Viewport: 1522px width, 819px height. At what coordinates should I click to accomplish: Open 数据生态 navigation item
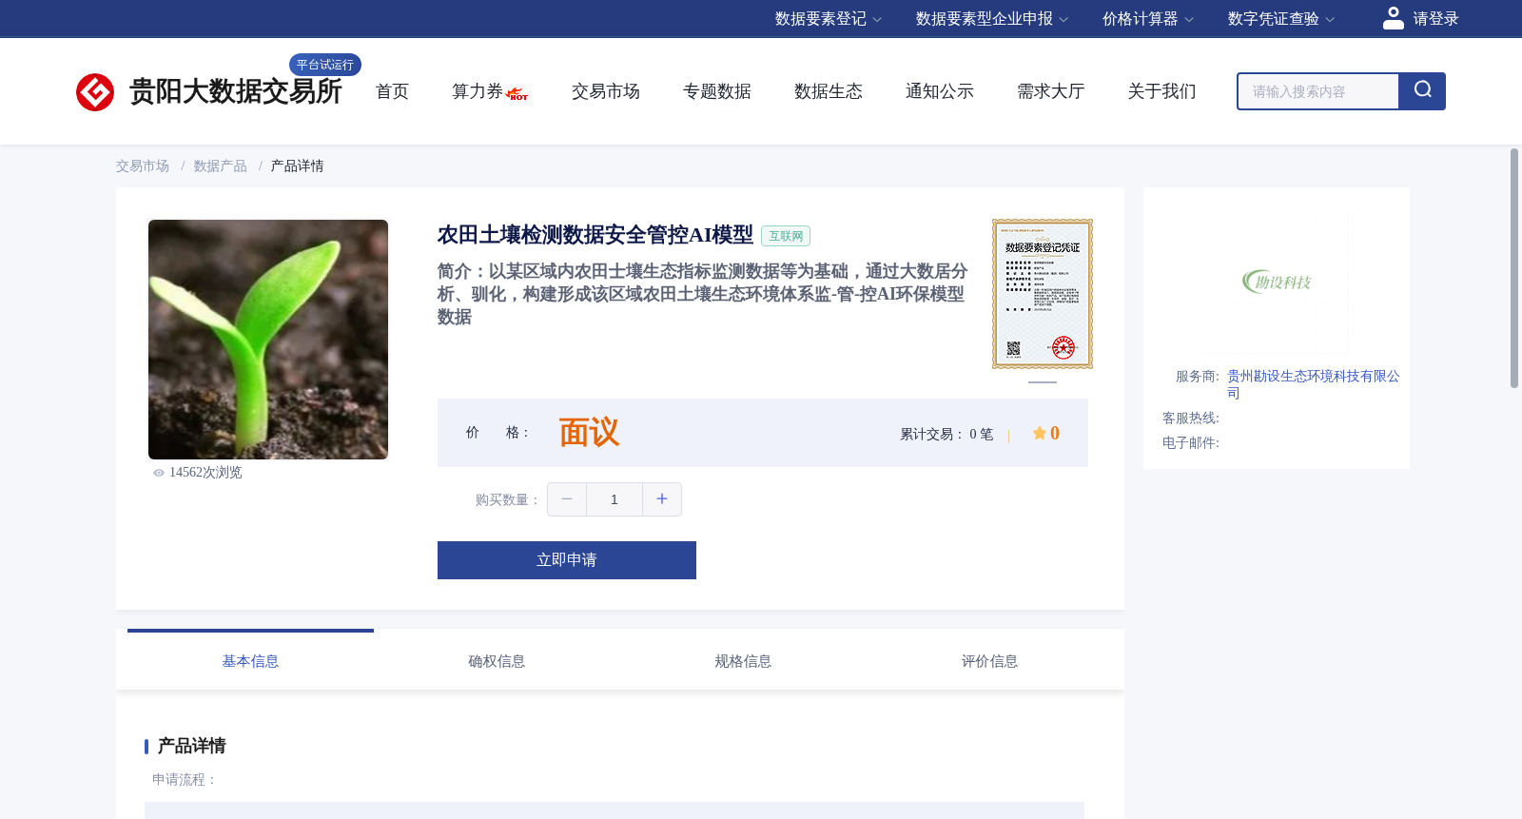point(829,91)
